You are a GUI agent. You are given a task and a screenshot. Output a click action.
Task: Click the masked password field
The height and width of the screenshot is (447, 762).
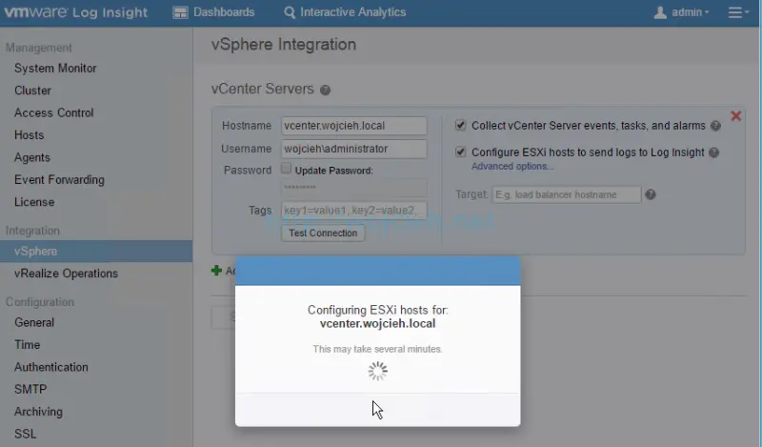pos(353,188)
